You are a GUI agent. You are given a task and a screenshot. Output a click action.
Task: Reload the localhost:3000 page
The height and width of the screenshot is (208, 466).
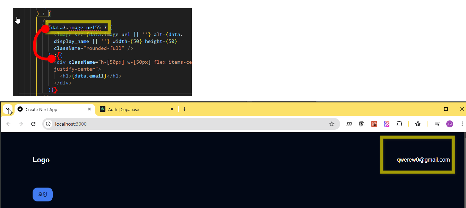click(33, 124)
